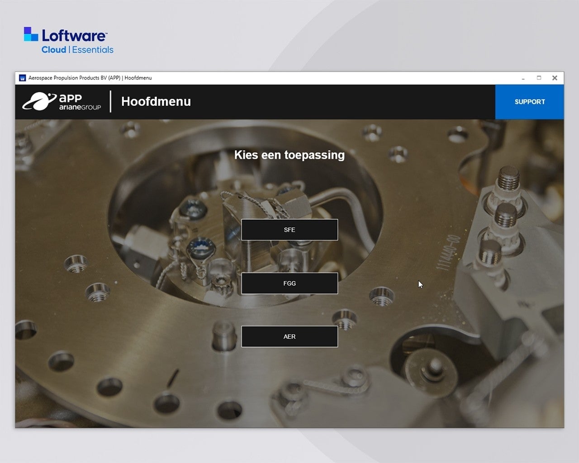Open the SUPPORT page
This screenshot has width=579, height=463.
point(529,102)
